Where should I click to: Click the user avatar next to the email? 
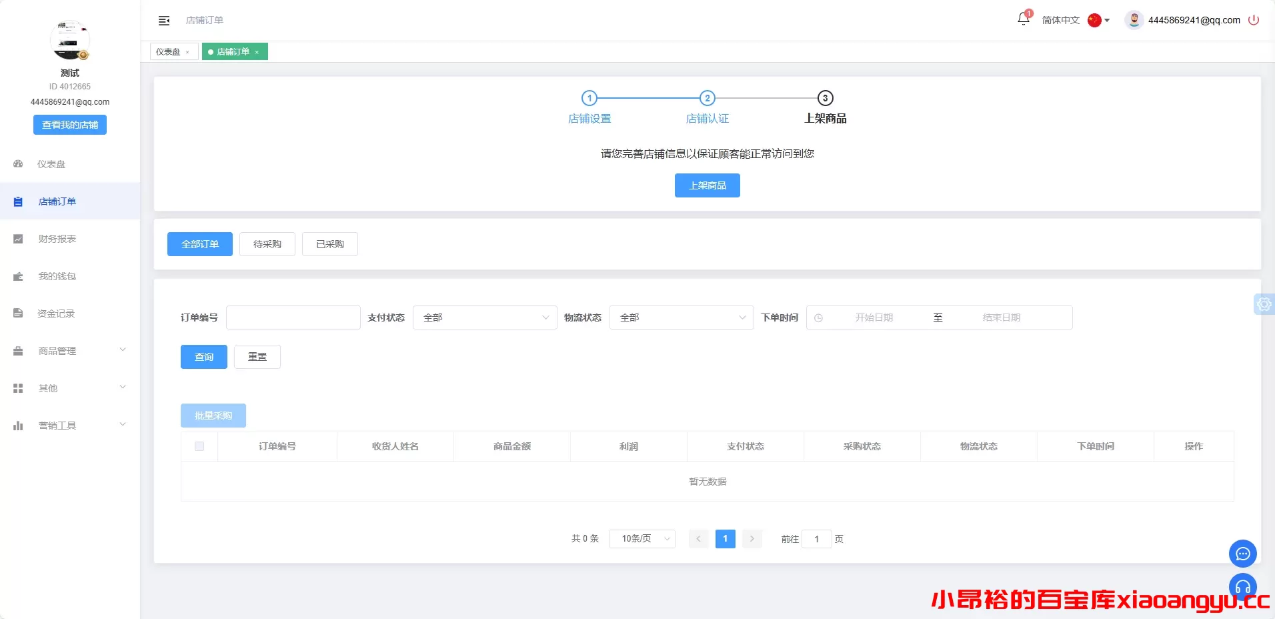click(1134, 20)
